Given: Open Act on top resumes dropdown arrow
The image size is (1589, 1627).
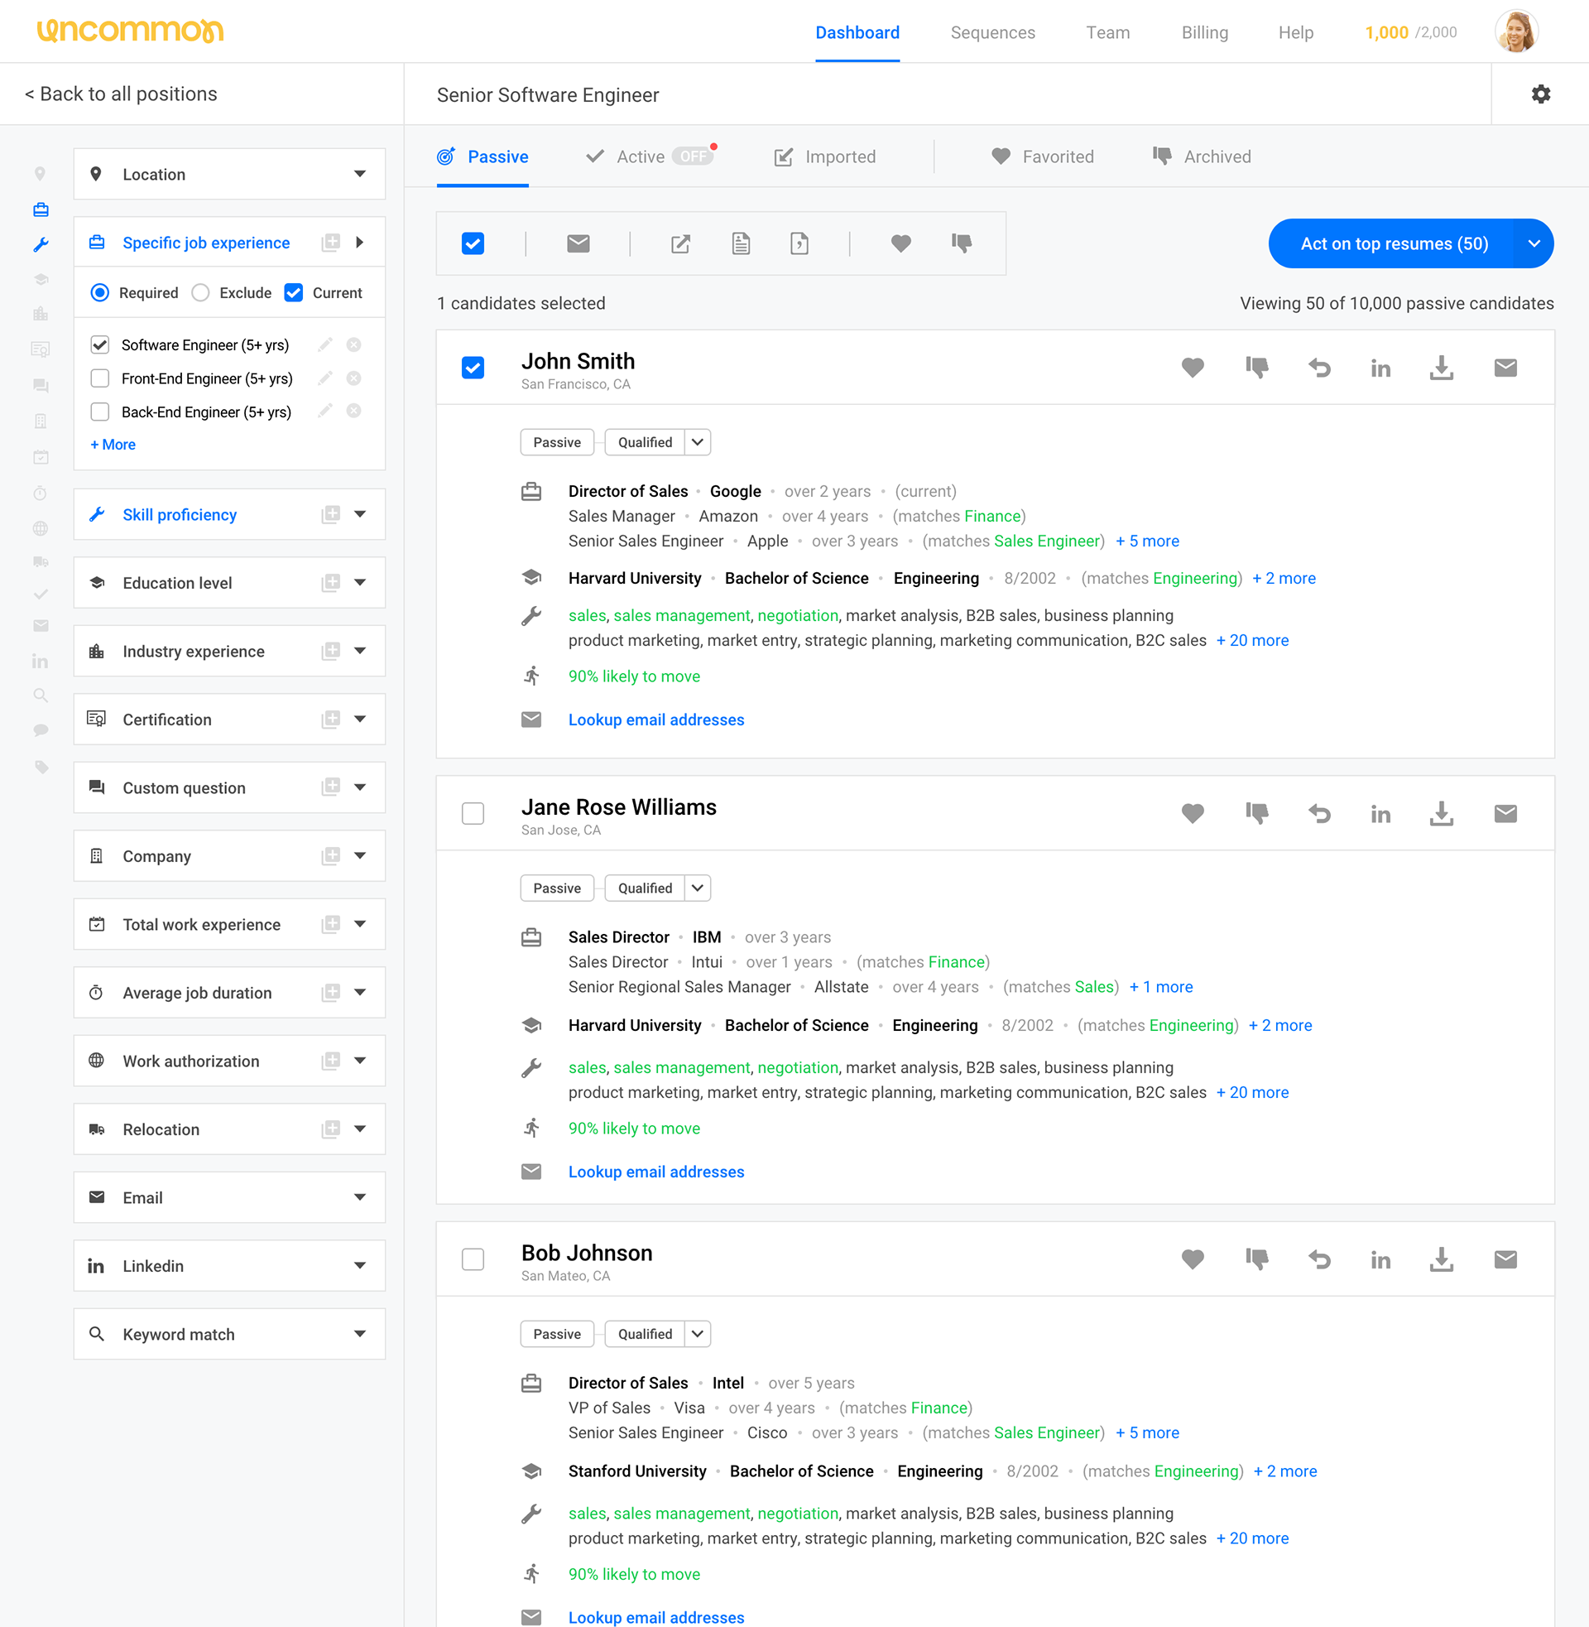Looking at the screenshot, I should point(1534,243).
